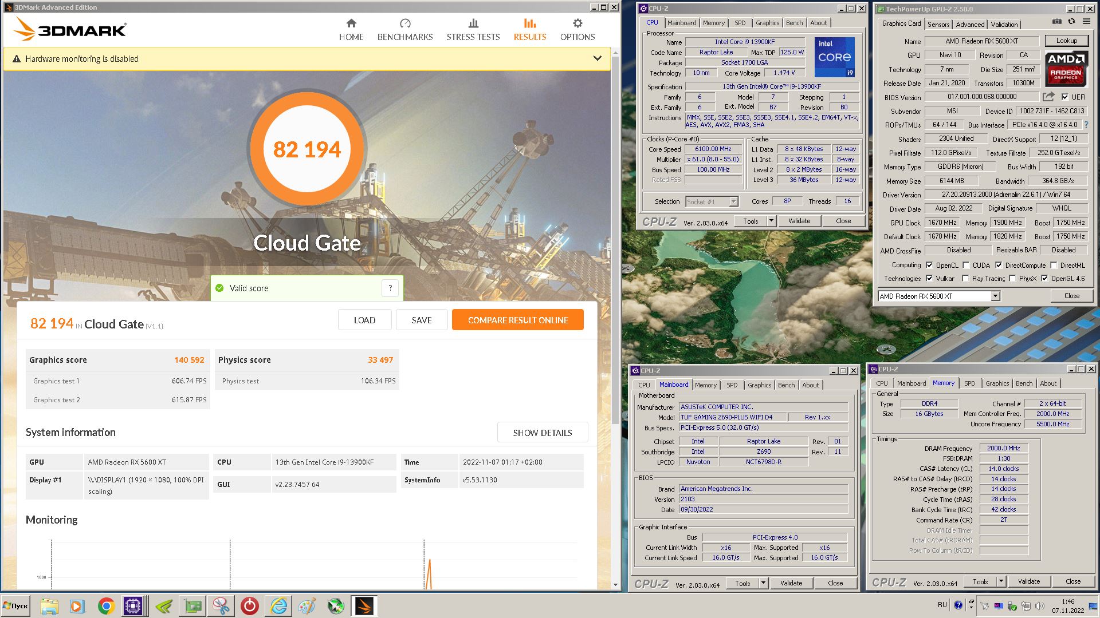This screenshot has height=618, width=1100.
Task: Open Snipping Tool from the taskbar
Action: tap(221, 606)
